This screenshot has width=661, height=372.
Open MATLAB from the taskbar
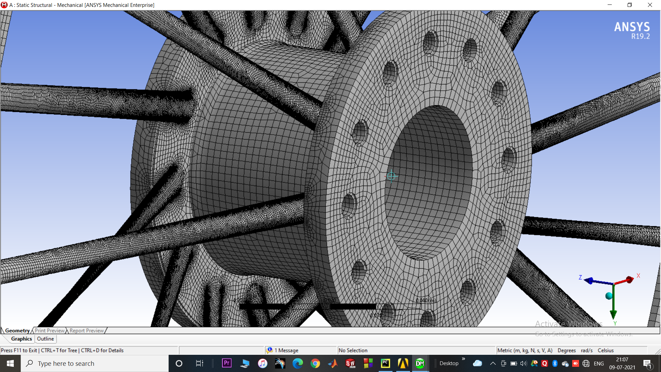coord(333,363)
